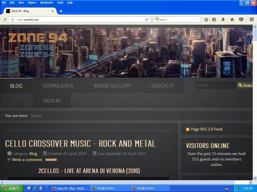Go to the Firefox home page icon
This screenshot has width=257, height=192.
point(232,19)
